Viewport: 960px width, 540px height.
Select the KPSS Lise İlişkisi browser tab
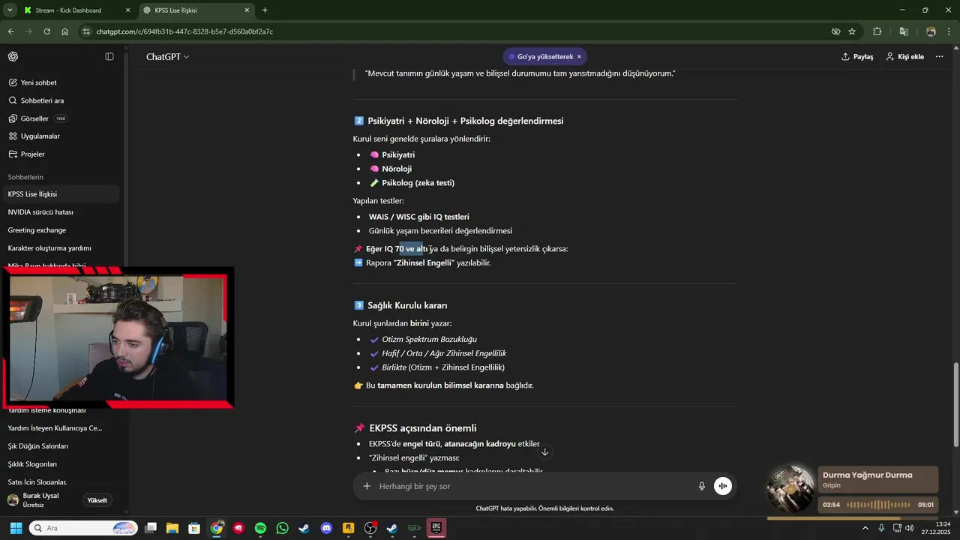pyautogui.click(x=196, y=10)
